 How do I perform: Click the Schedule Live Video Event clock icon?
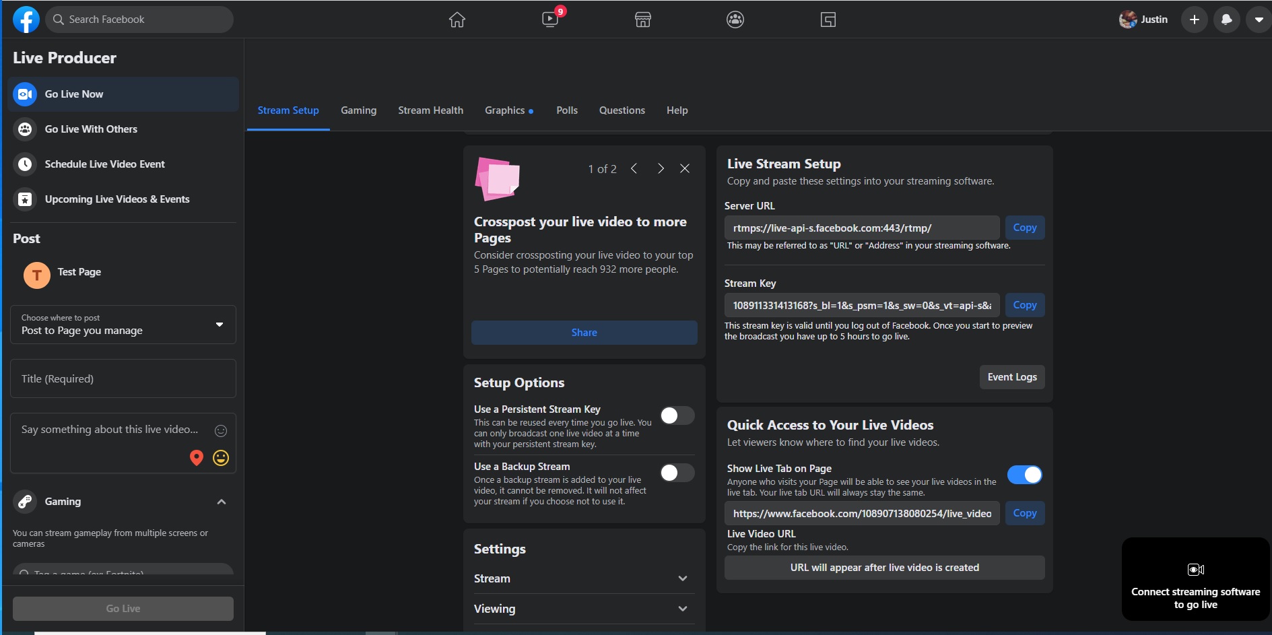click(25, 164)
